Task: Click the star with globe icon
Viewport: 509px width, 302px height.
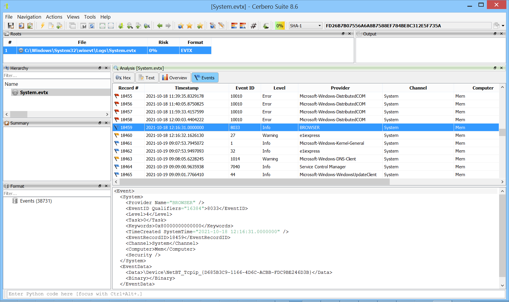Action: coord(181,26)
